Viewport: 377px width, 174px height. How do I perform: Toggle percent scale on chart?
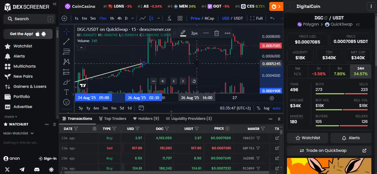coord(259,108)
